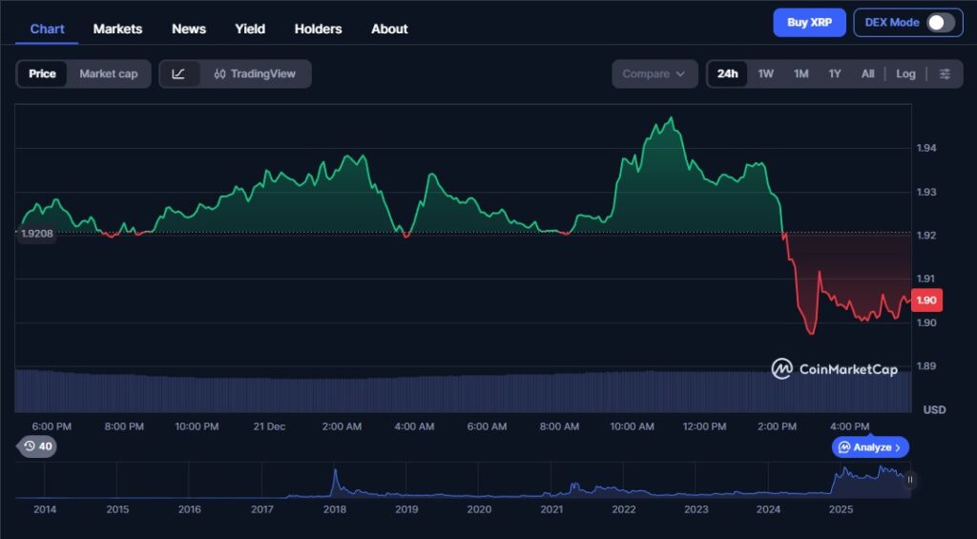Open chart settings sliders icon

tap(945, 74)
